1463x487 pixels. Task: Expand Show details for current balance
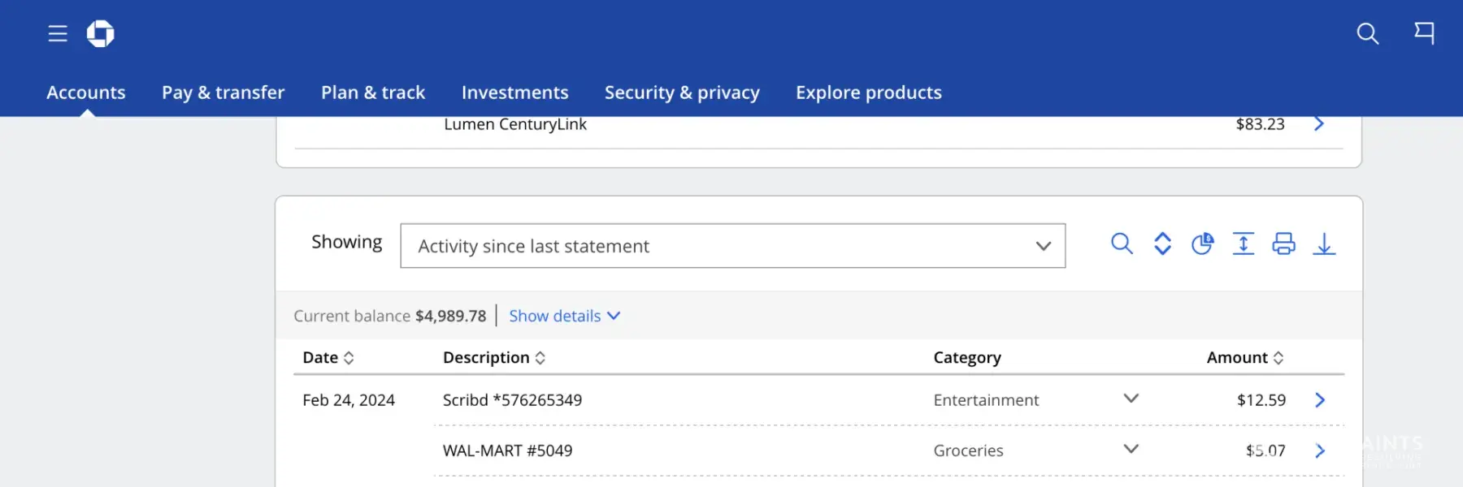(x=564, y=316)
